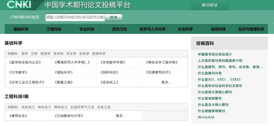The width and height of the screenshot is (274, 126).
Task: Open the 信息科技 navigation tab
Action: [218, 29]
